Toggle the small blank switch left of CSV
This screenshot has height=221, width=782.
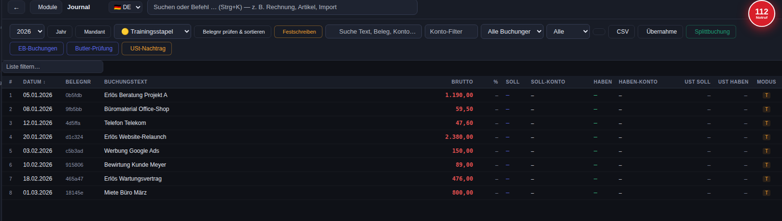click(x=599, y=32)
